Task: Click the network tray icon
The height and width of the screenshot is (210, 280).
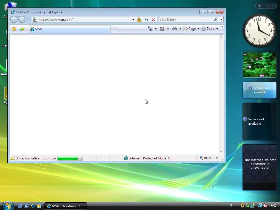Action: (260, 206)
